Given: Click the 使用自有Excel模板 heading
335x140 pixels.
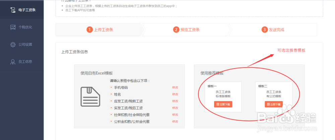Looking at the screenshot, I should 96,73.
